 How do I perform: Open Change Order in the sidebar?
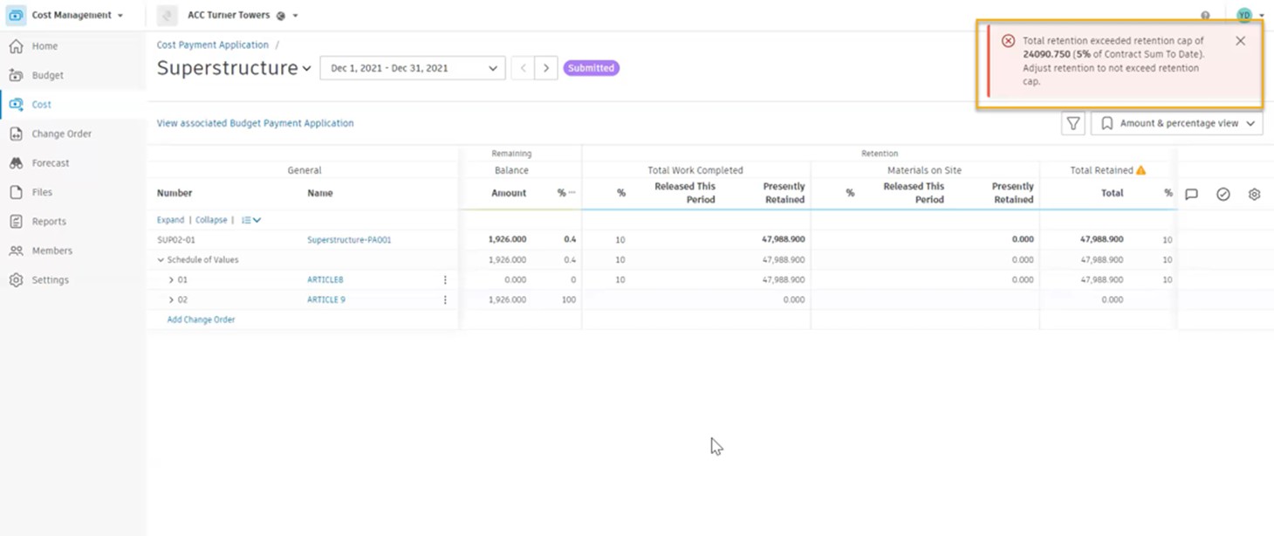[61, 134]
